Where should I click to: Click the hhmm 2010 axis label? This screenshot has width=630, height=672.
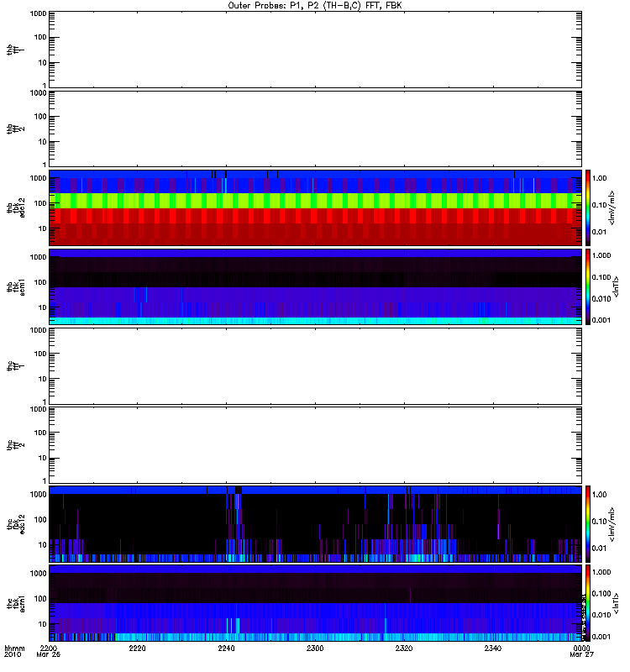point(14,652)
